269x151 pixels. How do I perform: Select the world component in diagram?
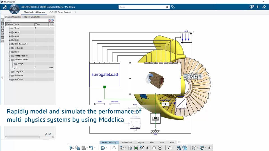(186, 37)
